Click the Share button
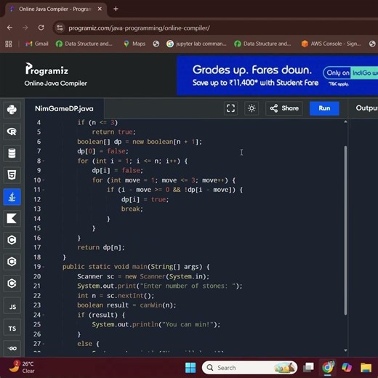This screenshot has height=378, width=378. coord(284,108)
